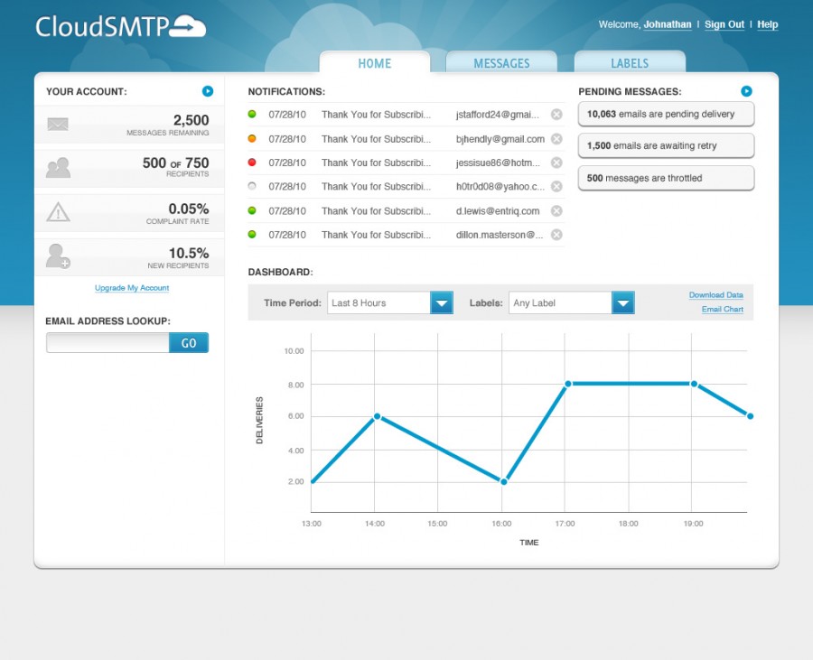
Task: Click the d.lewis@entriq.com email address
Action: (498, 211)
